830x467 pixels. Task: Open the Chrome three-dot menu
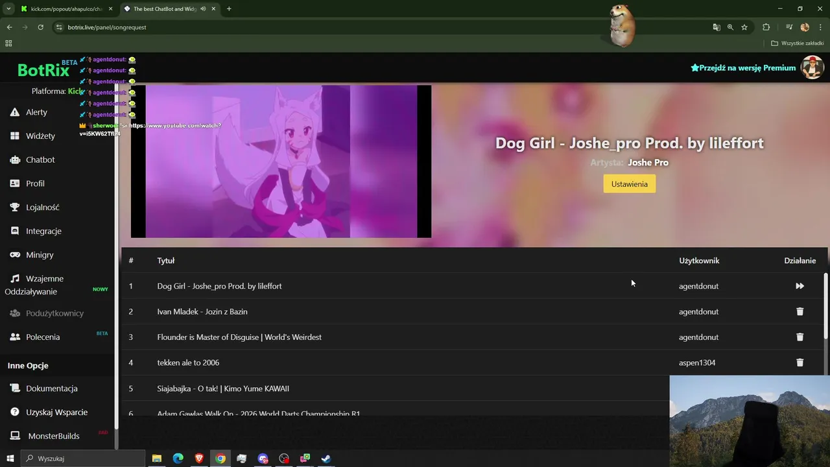[820, 27]
